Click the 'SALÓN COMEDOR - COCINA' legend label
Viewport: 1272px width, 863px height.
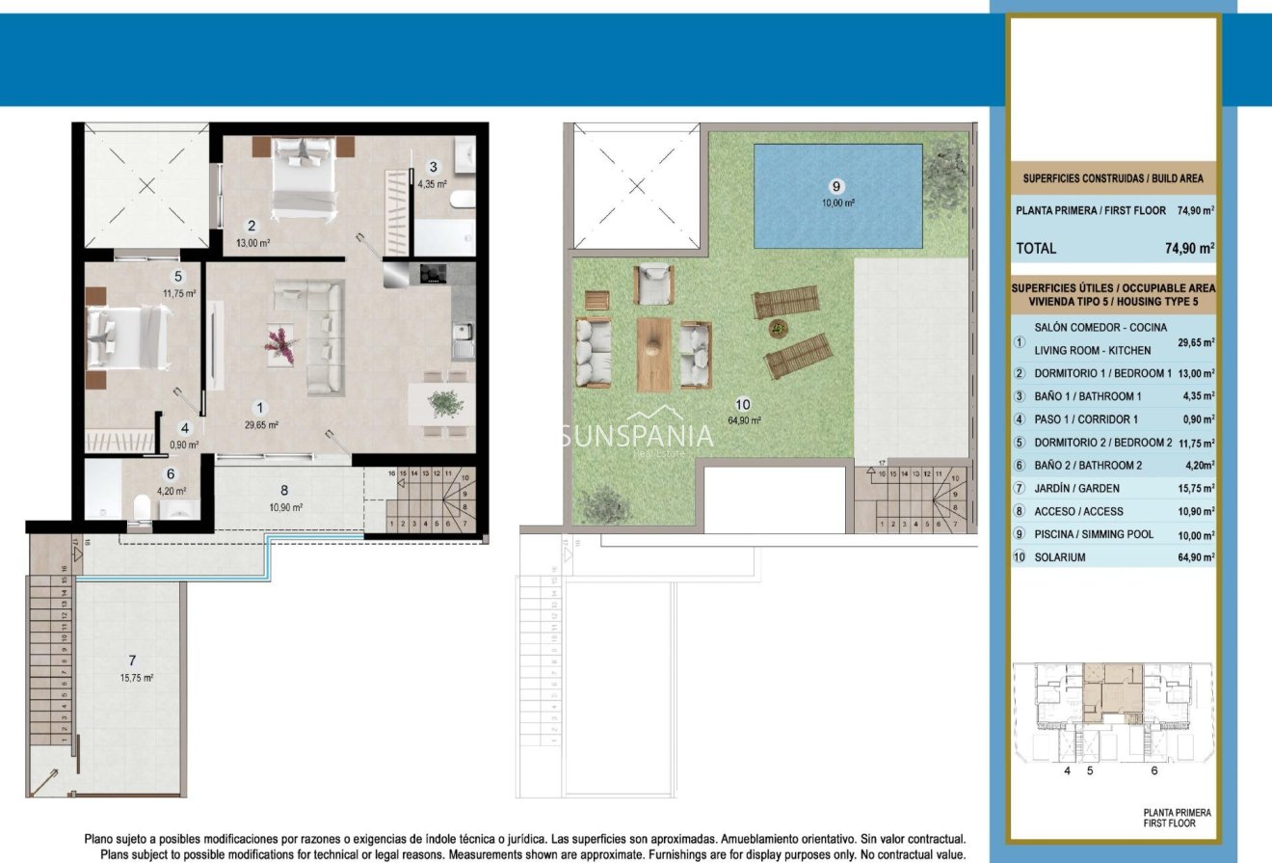pyautogui.click(x=1099, y=328)
